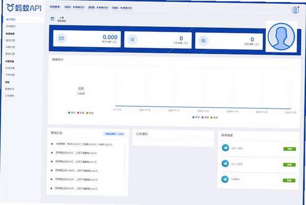Open the user avatar icon in the top bar
The image size is (306, 205).
[295, 10]
